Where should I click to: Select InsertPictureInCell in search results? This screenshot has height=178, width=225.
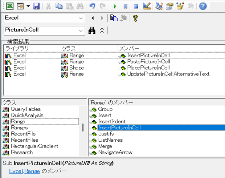coord(148,55)
